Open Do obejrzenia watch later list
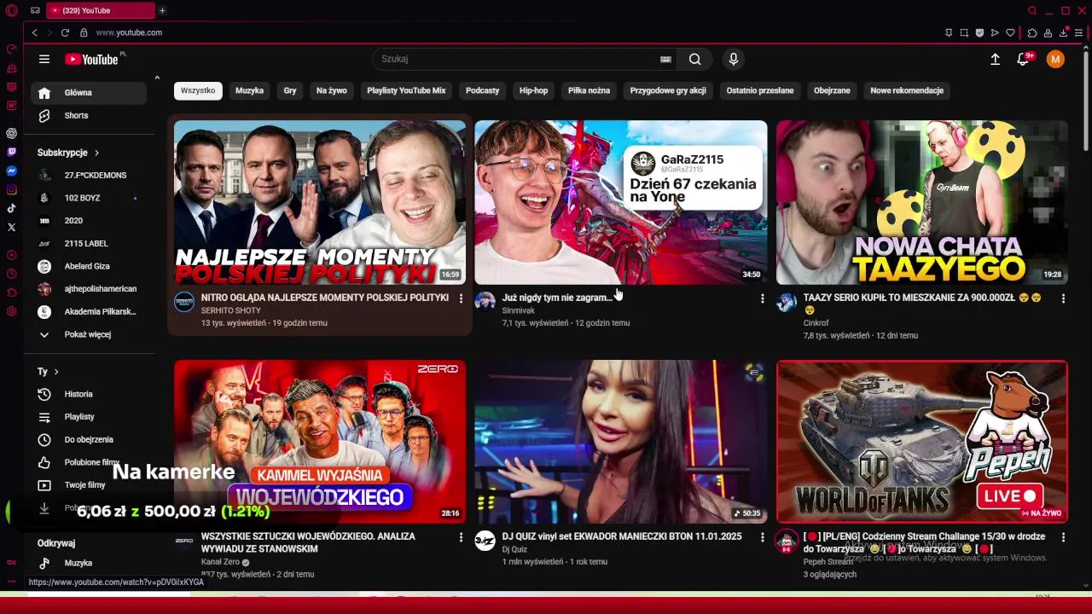The width and height of the screenshot is (1092, 614). [89, 439]
